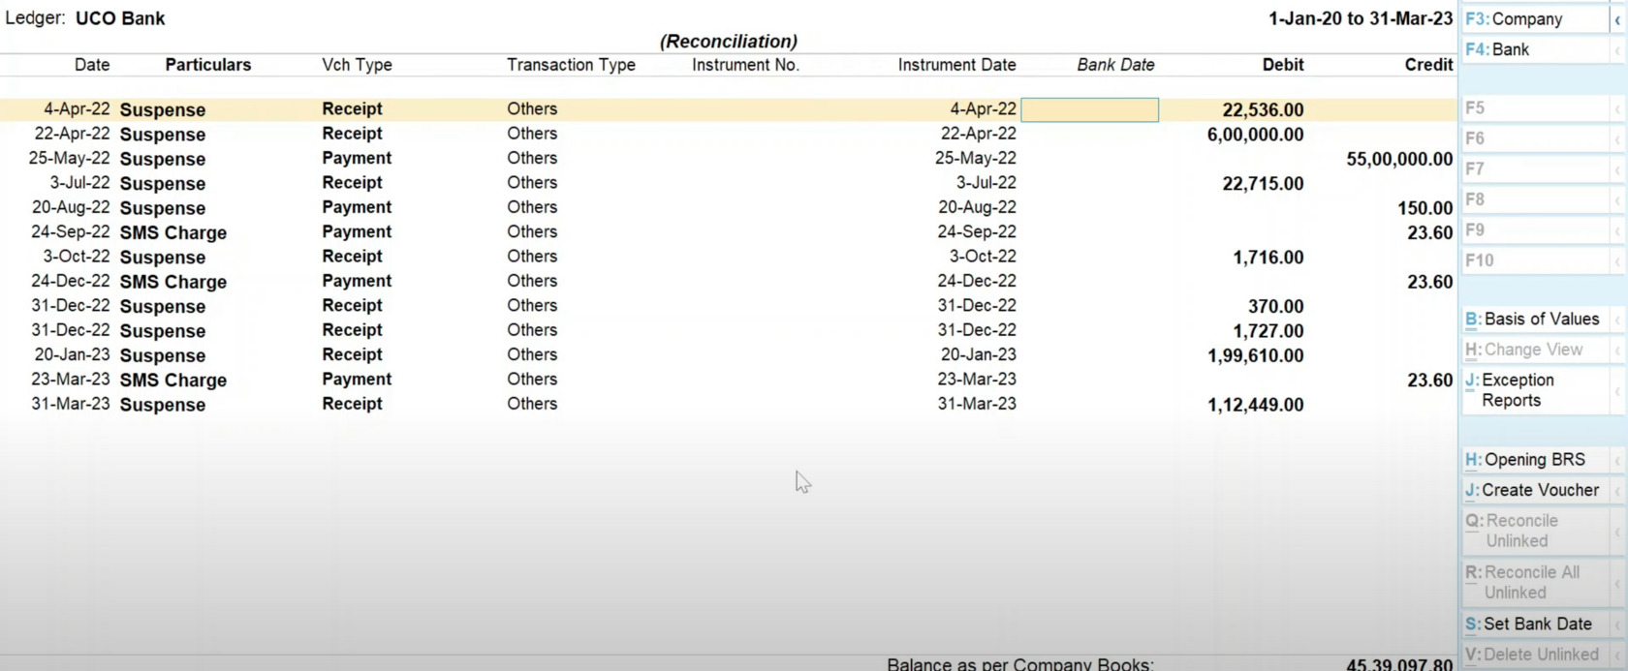Click the 1,99,610.00 debit amount
Image resolution: width=1628 pixels, height=671 pixels.
(1255, 355)
